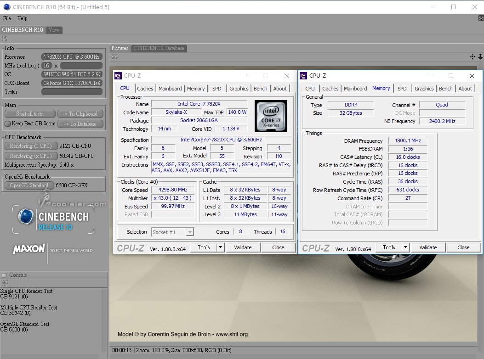Open Memory tab in left CPU-Z window
The width and height of the screenshot is (484, 359).
point(196,89)
